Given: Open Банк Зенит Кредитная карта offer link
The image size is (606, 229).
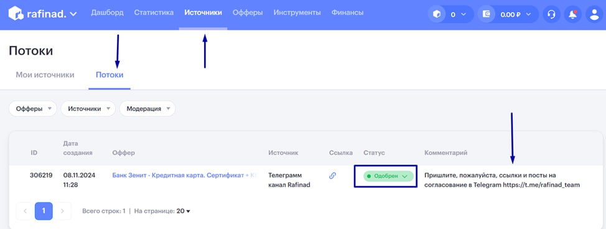Looking at the screenshot, I should [x=184, y=176].
